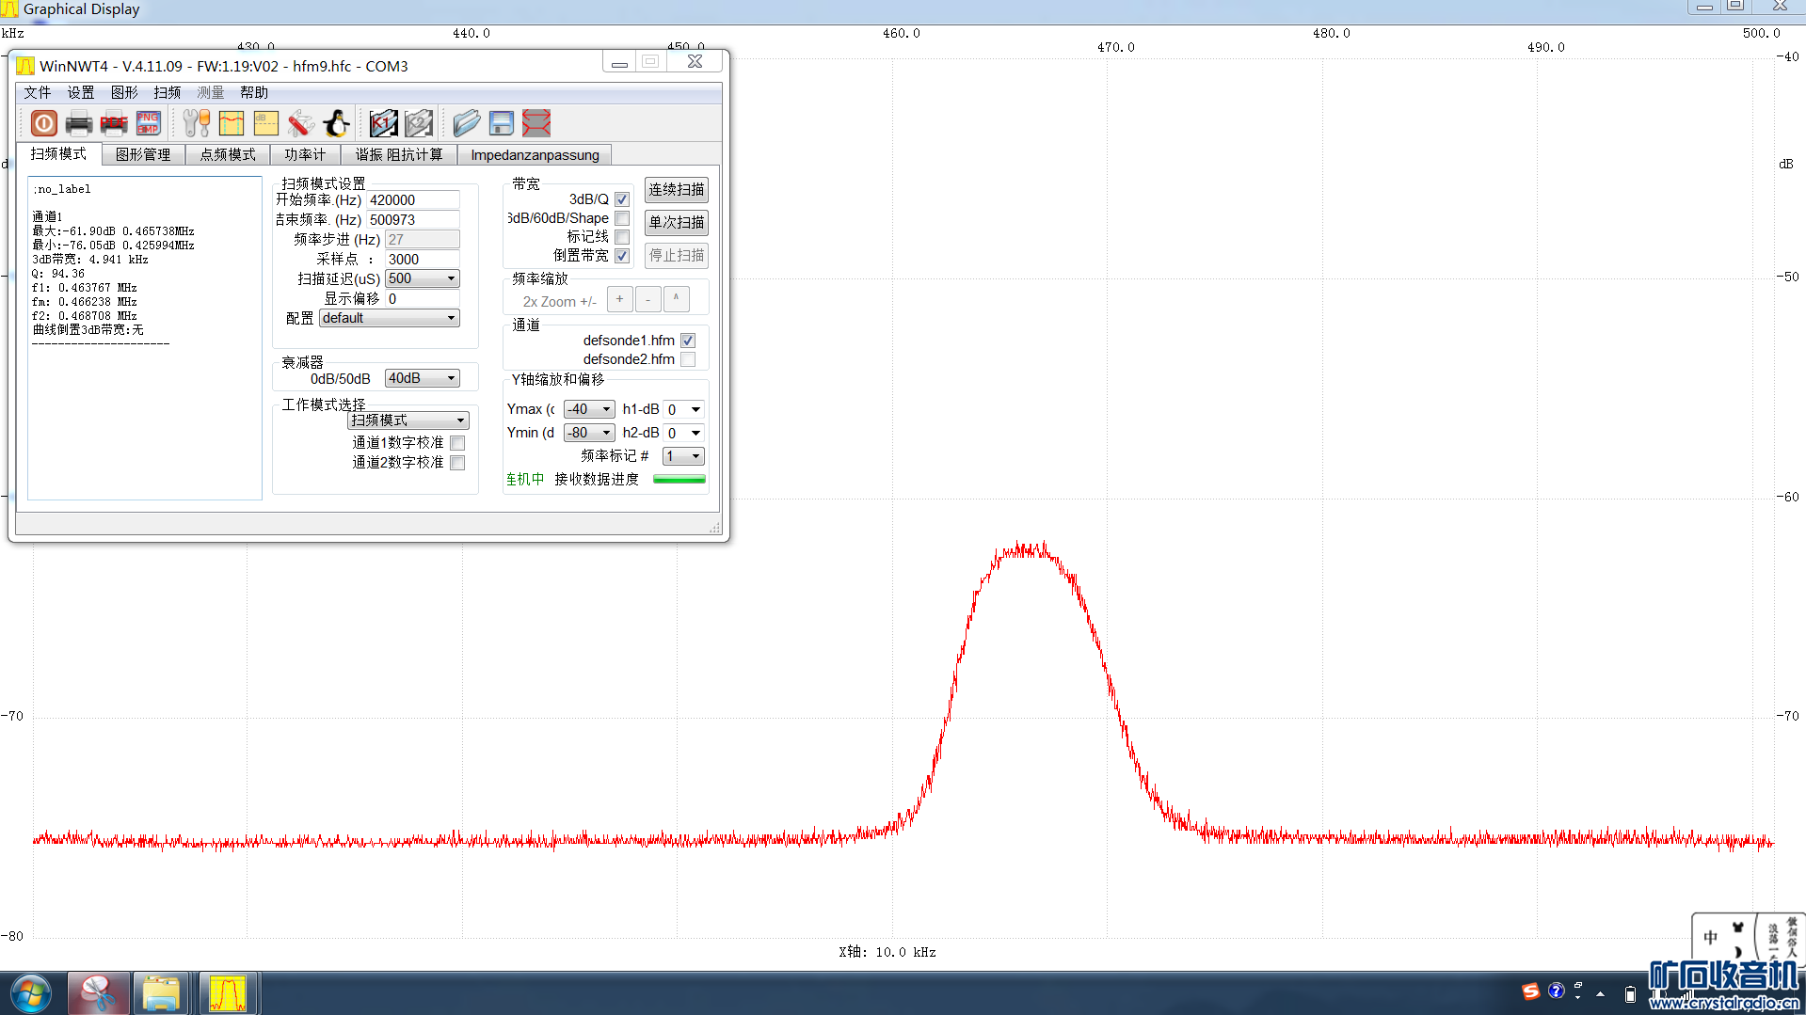1806x1015 pixels.
Task: Click the printer icon to print
Action: [x=79, y=123]
